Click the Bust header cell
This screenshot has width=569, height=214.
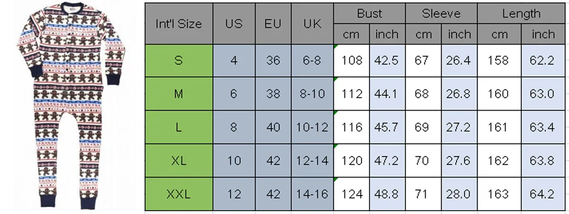369,14
